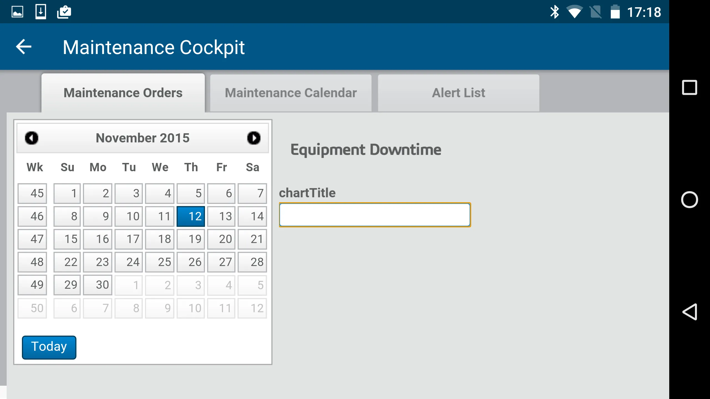Select greyed December 10 date
The image size is (710, 399).
pos(191,308)
